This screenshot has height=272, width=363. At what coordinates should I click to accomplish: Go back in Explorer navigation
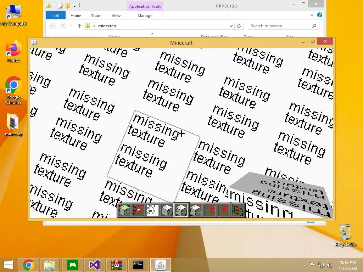[52, 26]
